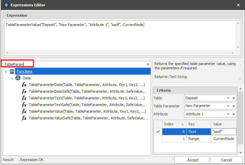
Task: Open the Table Parameter dropdown
Action: 228,106
